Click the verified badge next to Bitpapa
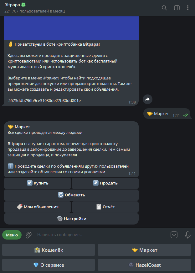This screenshot has width=195, height=273. (23, 5)
